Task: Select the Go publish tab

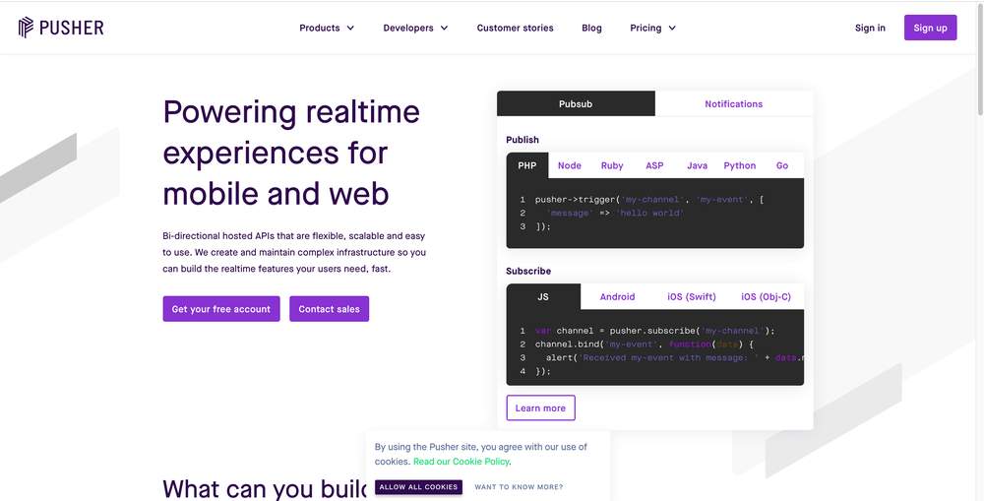Action: coord(782,165)
